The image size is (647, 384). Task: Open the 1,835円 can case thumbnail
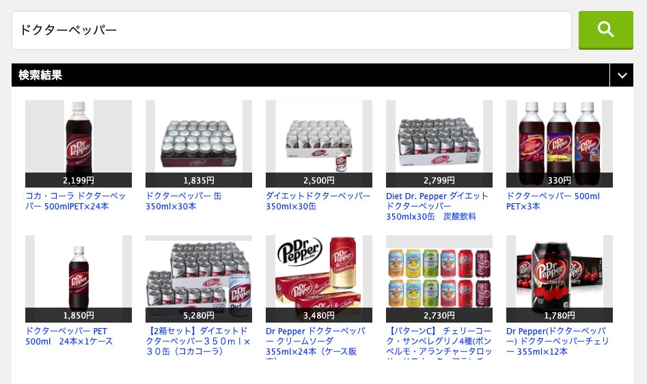(199, 143)
